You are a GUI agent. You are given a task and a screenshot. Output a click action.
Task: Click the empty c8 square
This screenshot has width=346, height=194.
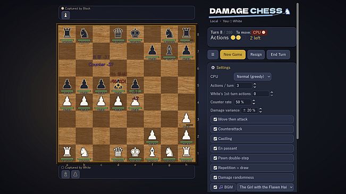tap(101, 34)
